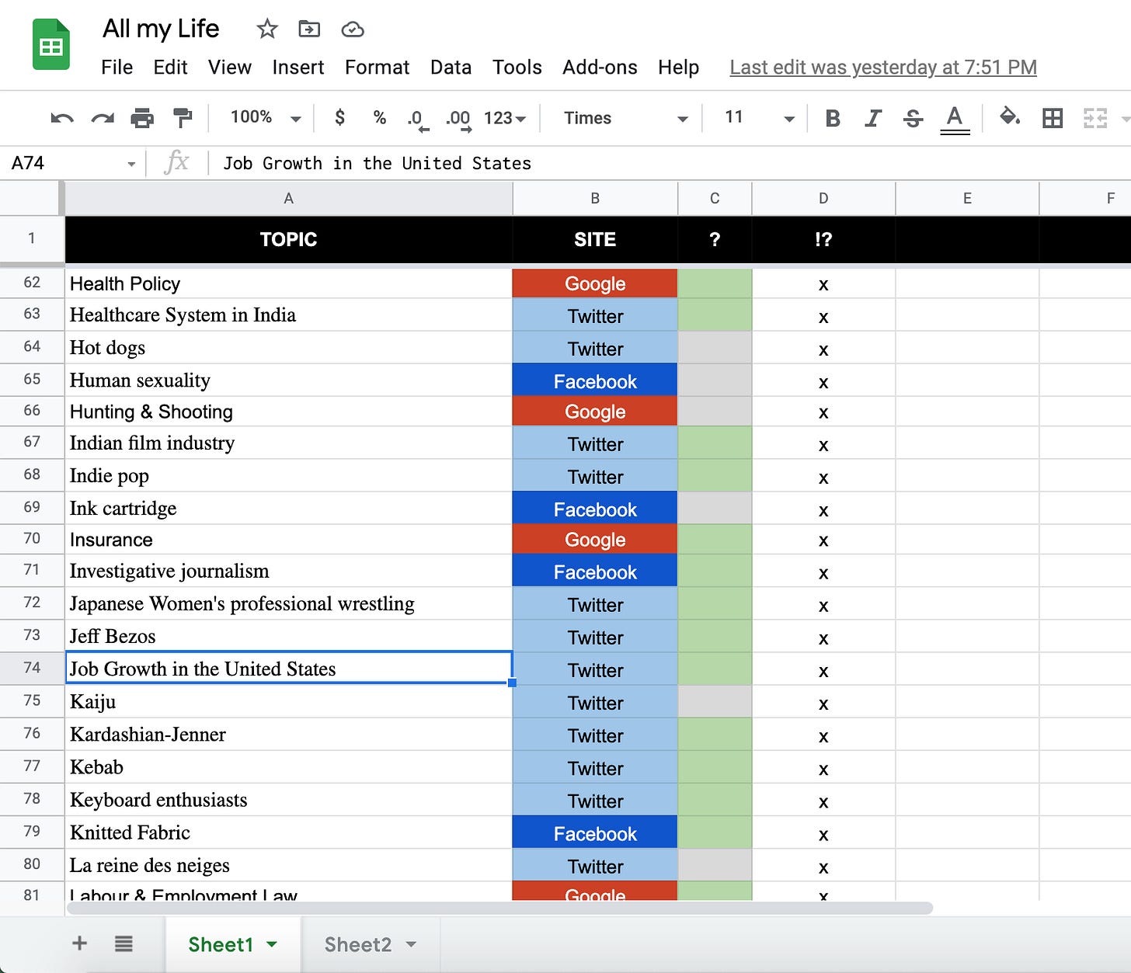Print the spreadsheet
This screenshot has height=973, width=1131.
(x=142, y=118)
